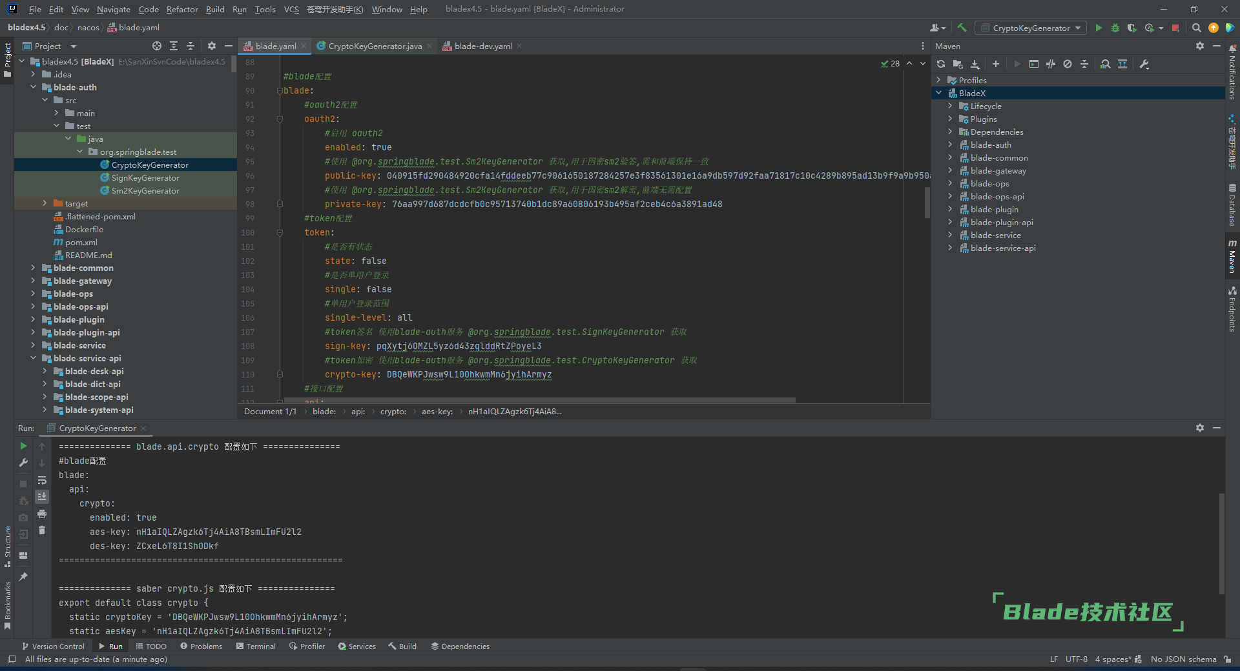Debug CryptoKeyGenerator with the bug icon

1115,28
